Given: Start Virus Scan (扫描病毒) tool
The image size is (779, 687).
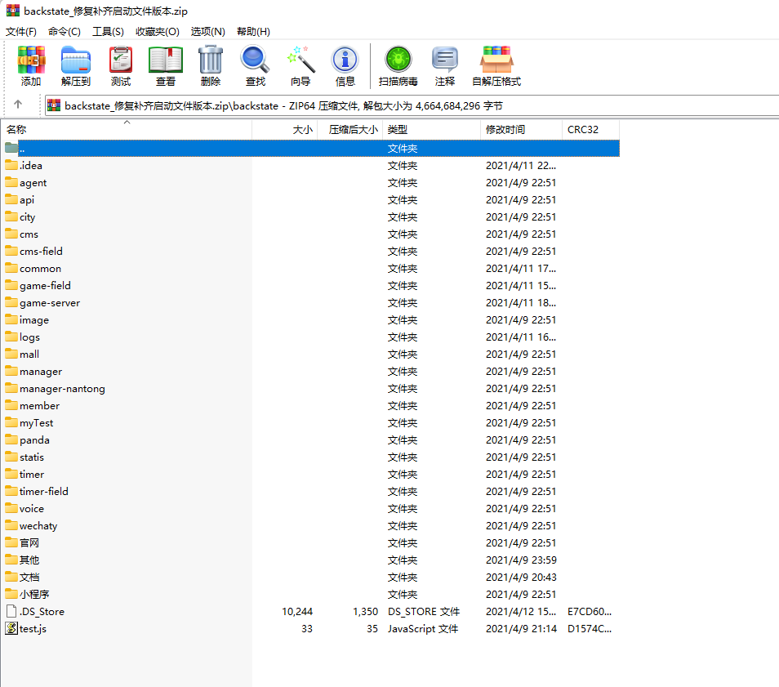Looking at the screenshot, I should tap(398, 66).
